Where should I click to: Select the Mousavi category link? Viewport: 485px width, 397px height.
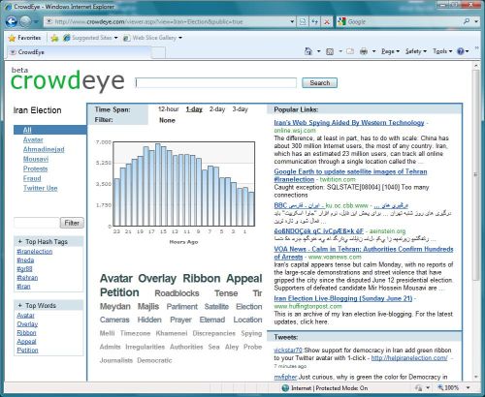coord(36,159)
